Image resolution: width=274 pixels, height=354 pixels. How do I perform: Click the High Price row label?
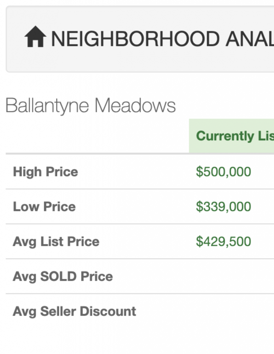46,172
